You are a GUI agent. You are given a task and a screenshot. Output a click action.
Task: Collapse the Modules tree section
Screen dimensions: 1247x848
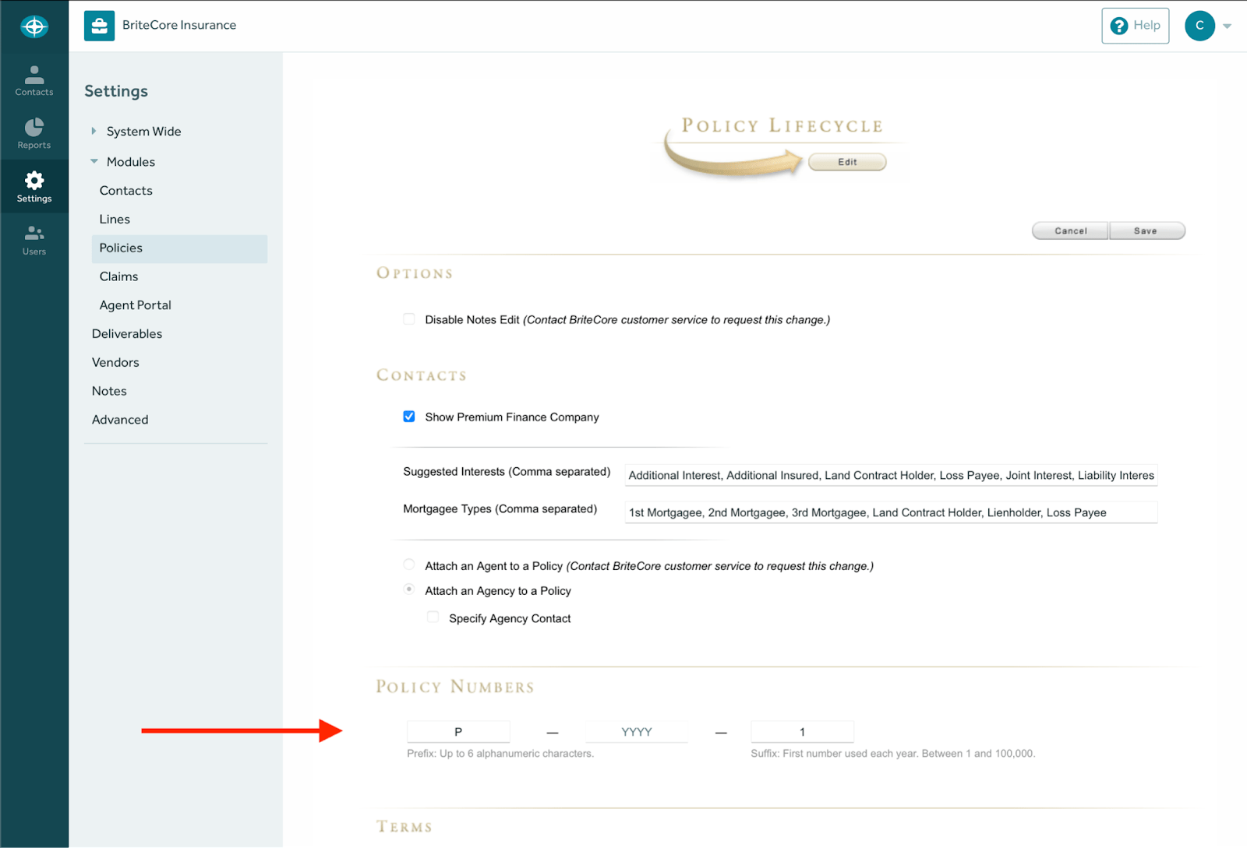point(94,161)
